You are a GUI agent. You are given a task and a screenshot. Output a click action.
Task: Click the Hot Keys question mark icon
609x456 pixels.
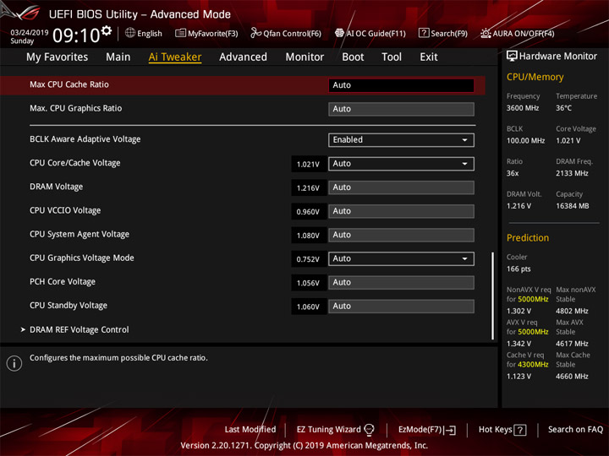520,430
